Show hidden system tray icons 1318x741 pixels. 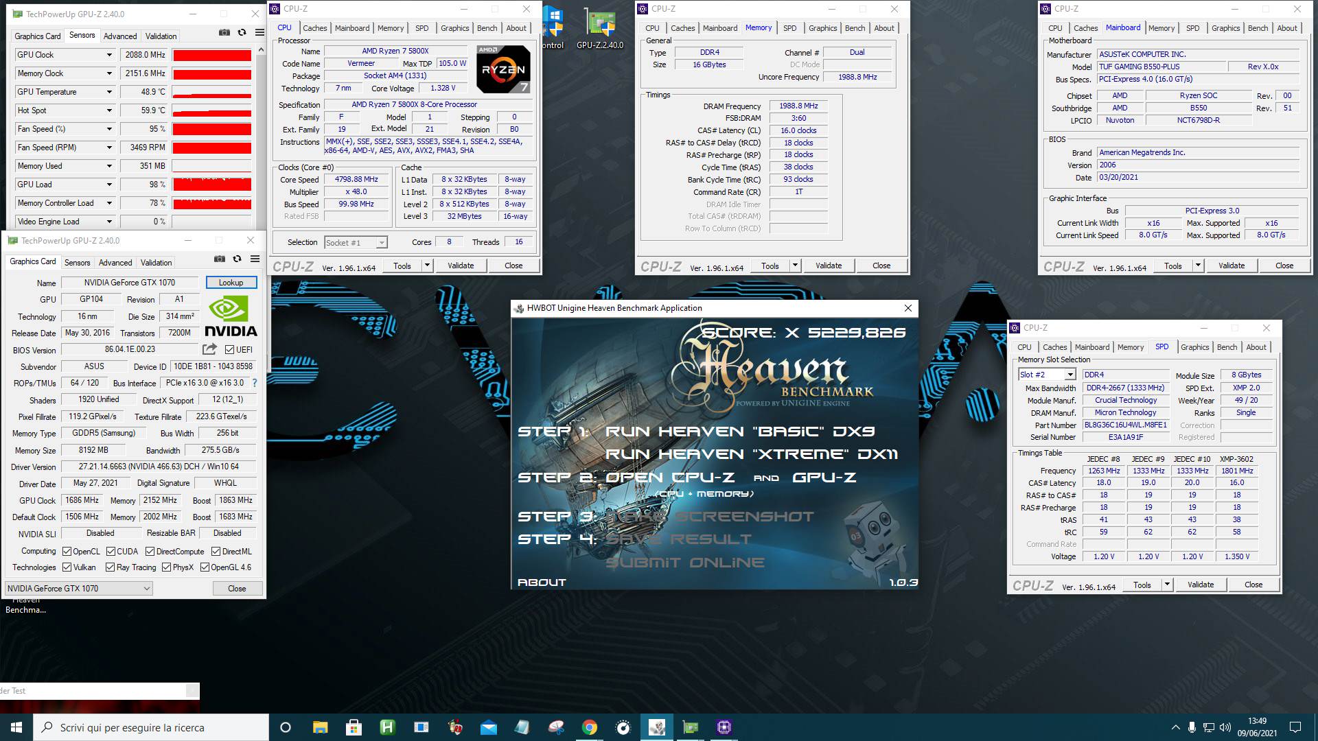1175,727
